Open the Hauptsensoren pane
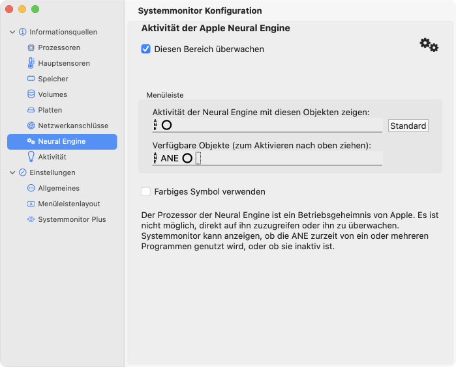 (x=62, y=63)
